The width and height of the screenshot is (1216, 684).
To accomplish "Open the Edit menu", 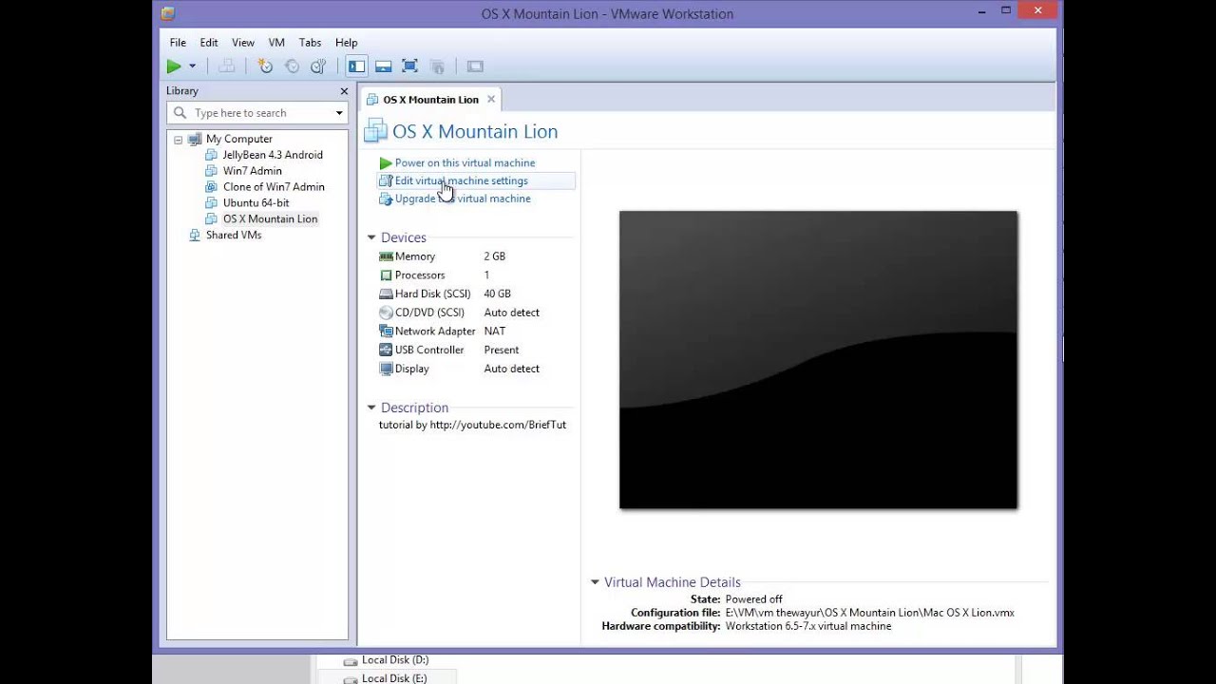I will (209, 43).
